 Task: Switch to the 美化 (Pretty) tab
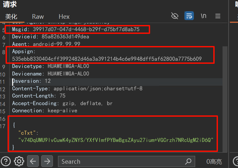(11, 16)
